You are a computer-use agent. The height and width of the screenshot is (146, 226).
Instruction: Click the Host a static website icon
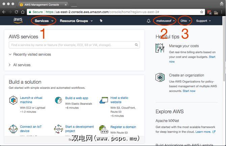coord(104,100)
